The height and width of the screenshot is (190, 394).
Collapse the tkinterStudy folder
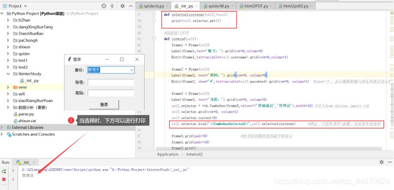[x=8, y=74]
